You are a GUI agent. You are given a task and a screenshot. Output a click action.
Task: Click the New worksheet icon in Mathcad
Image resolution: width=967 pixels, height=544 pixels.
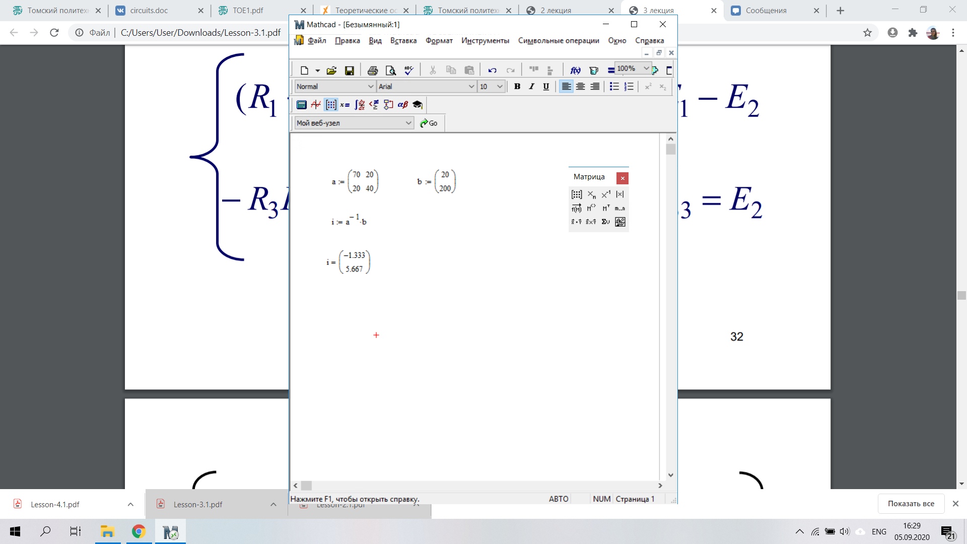pos(304,71)
